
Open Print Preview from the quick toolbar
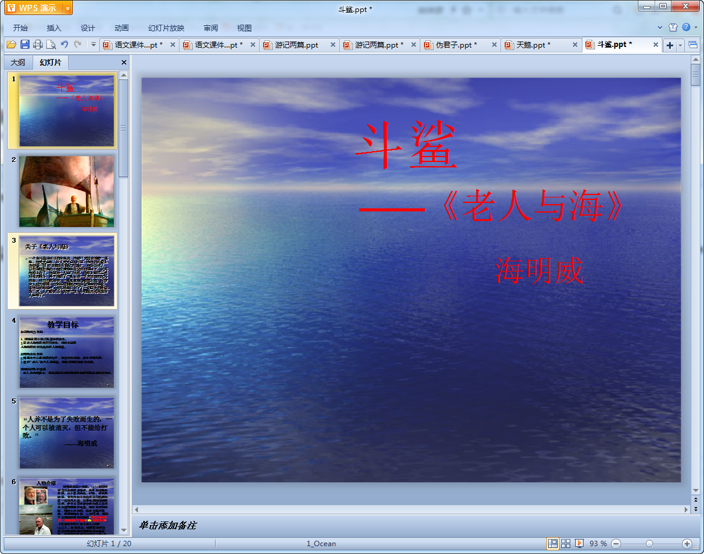(x=51, y=45)
